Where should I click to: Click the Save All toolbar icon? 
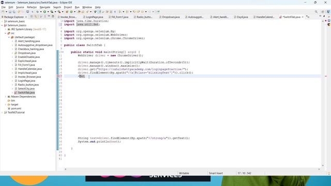coord(14,12)
